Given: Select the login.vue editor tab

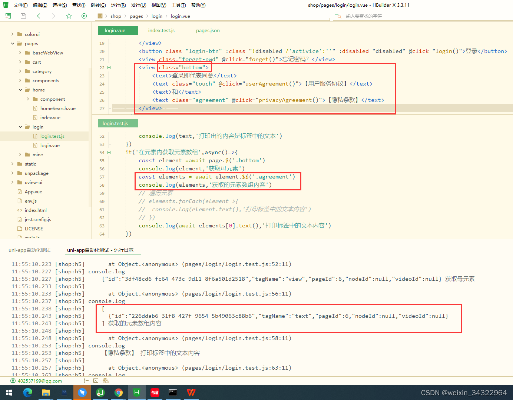Looking at the screenshot, I should click(118, 30).
